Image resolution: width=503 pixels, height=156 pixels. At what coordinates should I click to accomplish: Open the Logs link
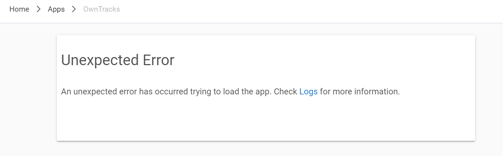[x=308, y=92]
